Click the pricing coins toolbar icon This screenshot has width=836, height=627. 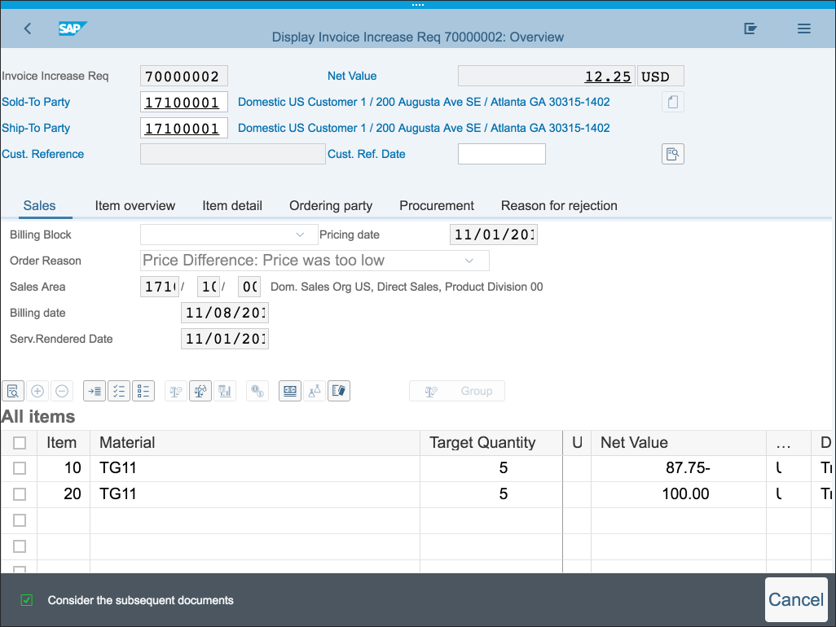(x=257, y=391)
